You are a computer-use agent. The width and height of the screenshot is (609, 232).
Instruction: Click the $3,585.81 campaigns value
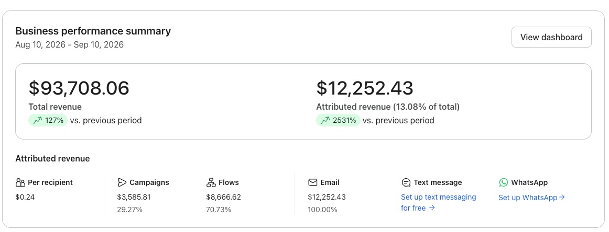(134, 197)
